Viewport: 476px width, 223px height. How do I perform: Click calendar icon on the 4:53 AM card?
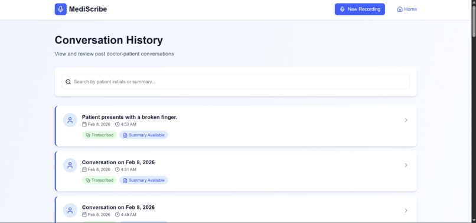click(x=84, y=124)
